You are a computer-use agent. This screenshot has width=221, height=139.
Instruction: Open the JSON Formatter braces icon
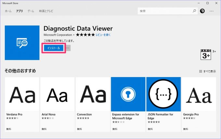(163, 94)
